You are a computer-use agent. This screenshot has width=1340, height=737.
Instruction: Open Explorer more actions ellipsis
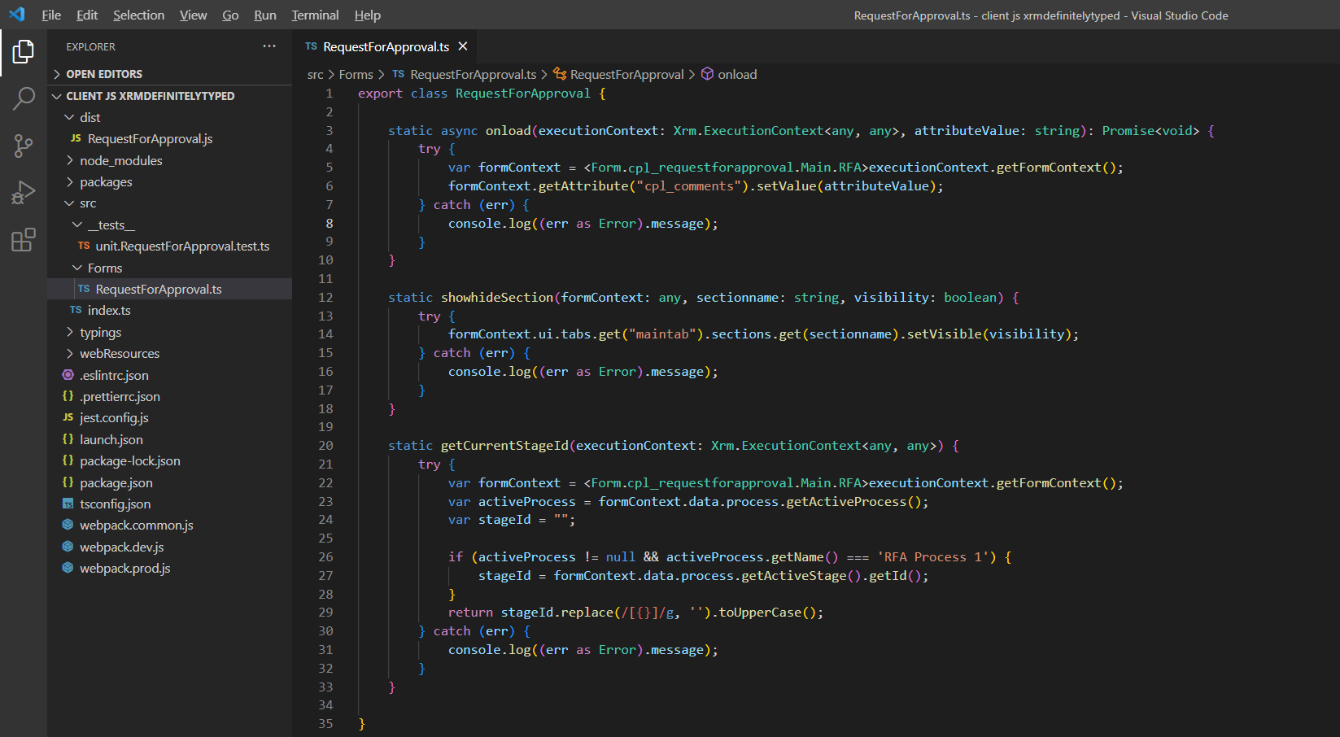tap(269, 46)
